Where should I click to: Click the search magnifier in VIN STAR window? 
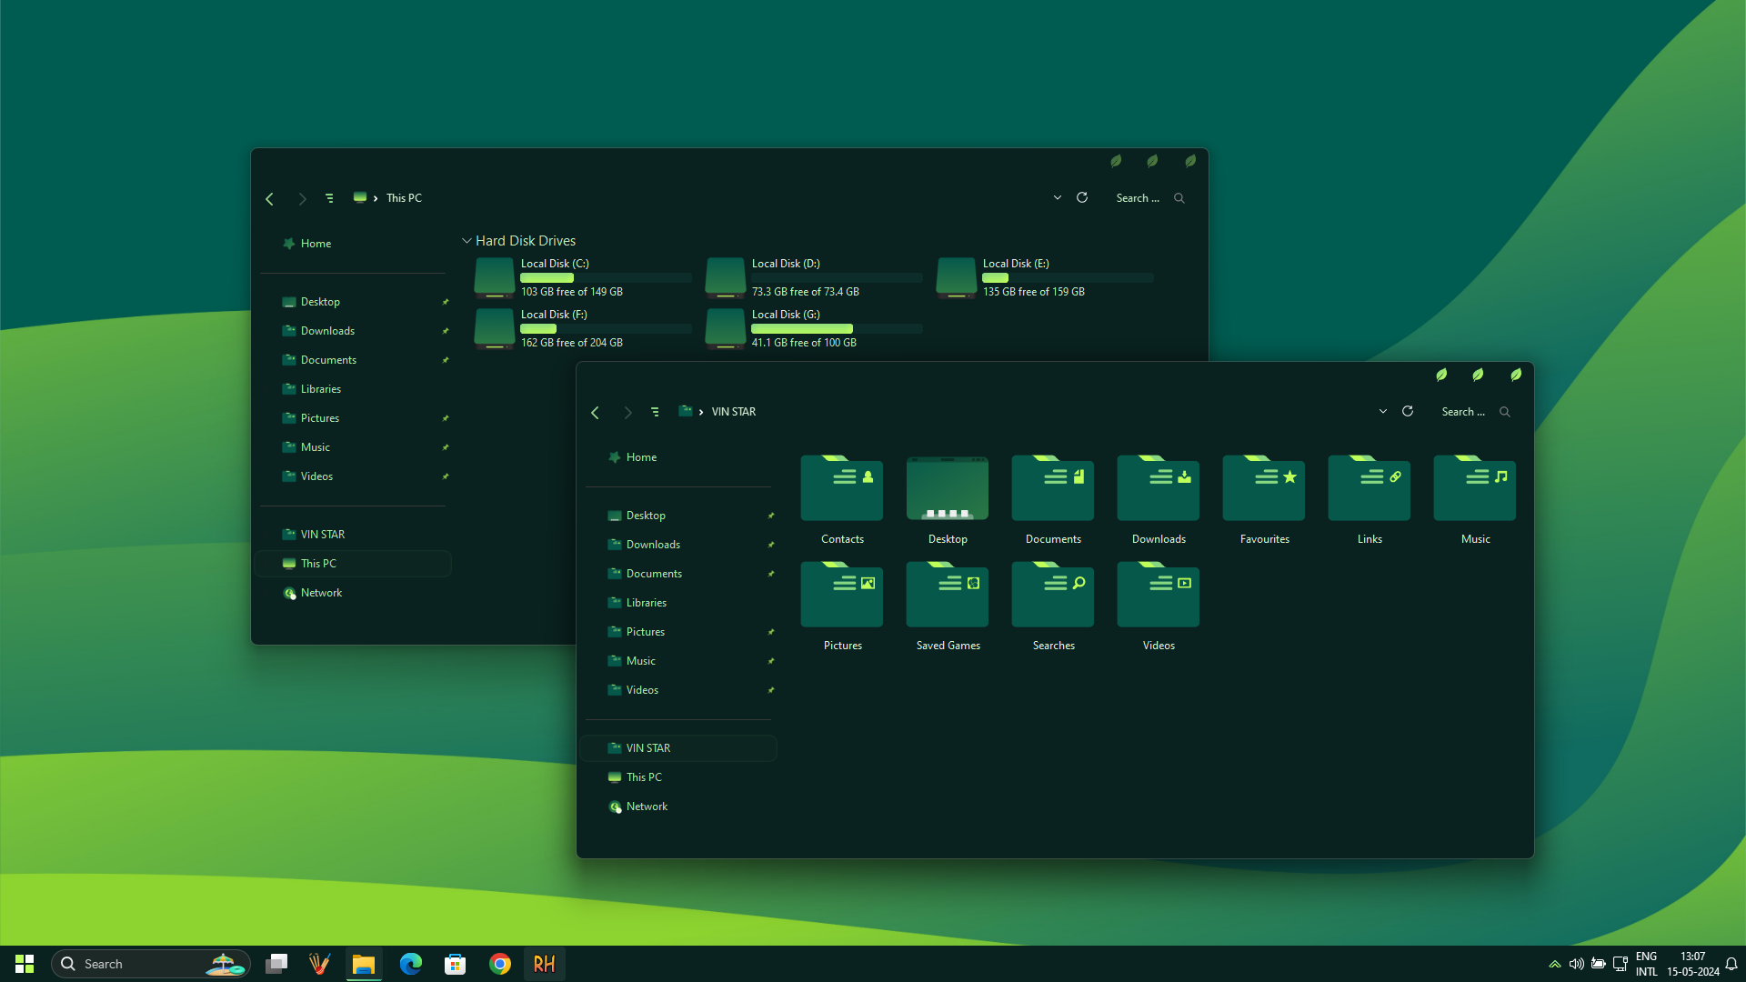point(1505,411)
